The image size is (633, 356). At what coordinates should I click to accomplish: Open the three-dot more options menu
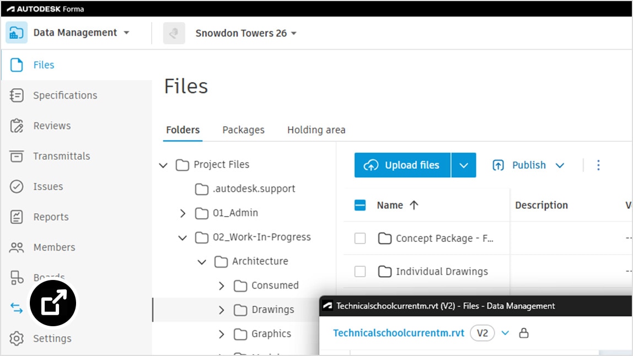tap(599, 165)
